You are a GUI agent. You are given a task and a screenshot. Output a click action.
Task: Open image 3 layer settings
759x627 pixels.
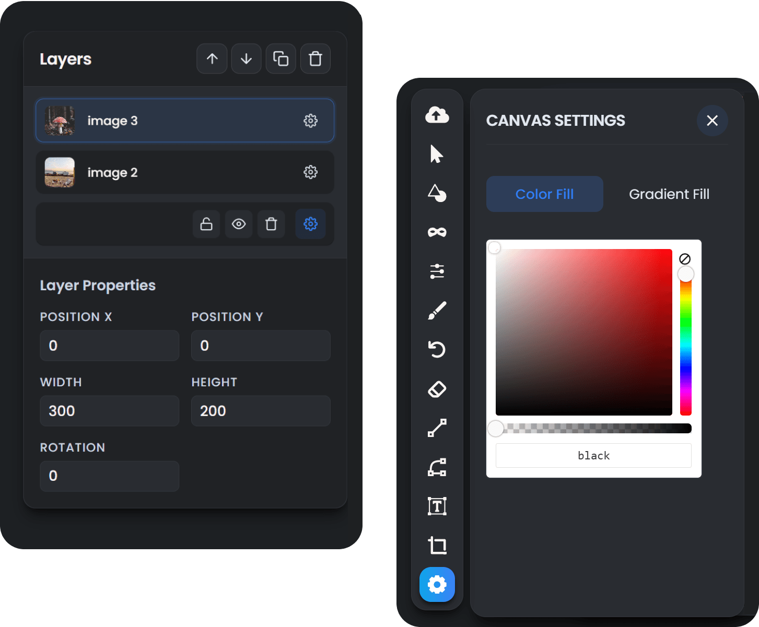pyautogui.click(x=311, y=121)
